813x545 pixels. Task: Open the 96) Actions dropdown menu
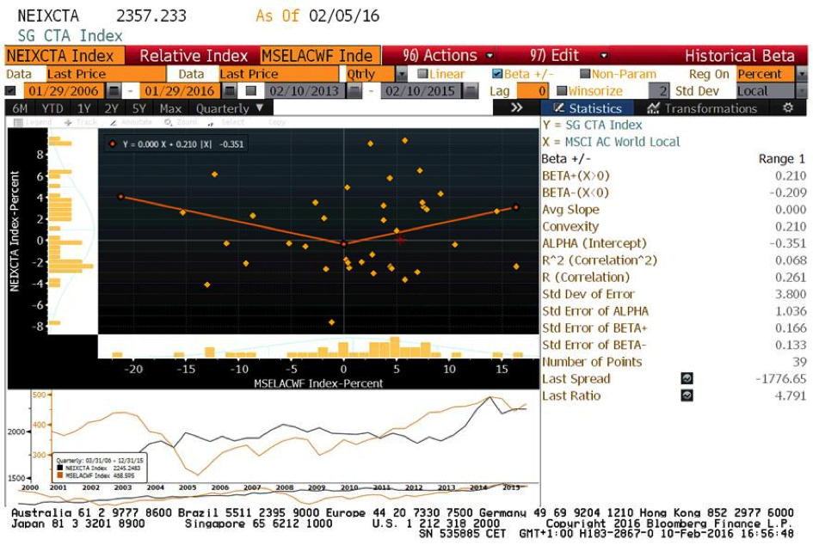tap(448, 55)
